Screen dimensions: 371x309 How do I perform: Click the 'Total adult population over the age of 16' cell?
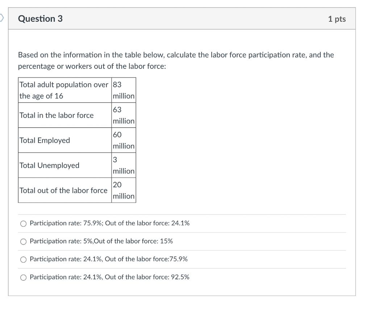pos(65,90)
